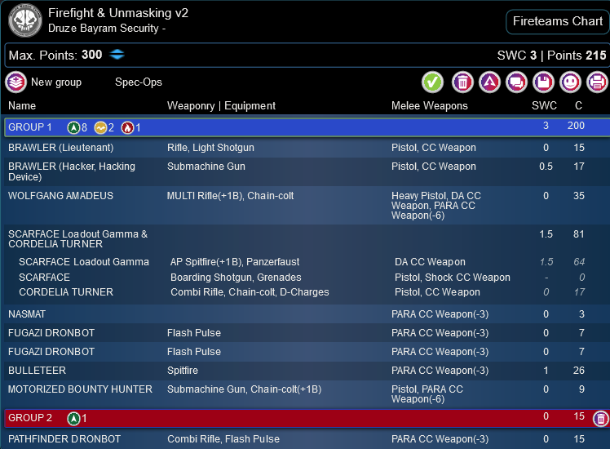Click the Group 1 cost total 200
Viewport: 610px width, 449px height.
pos(576,126)
